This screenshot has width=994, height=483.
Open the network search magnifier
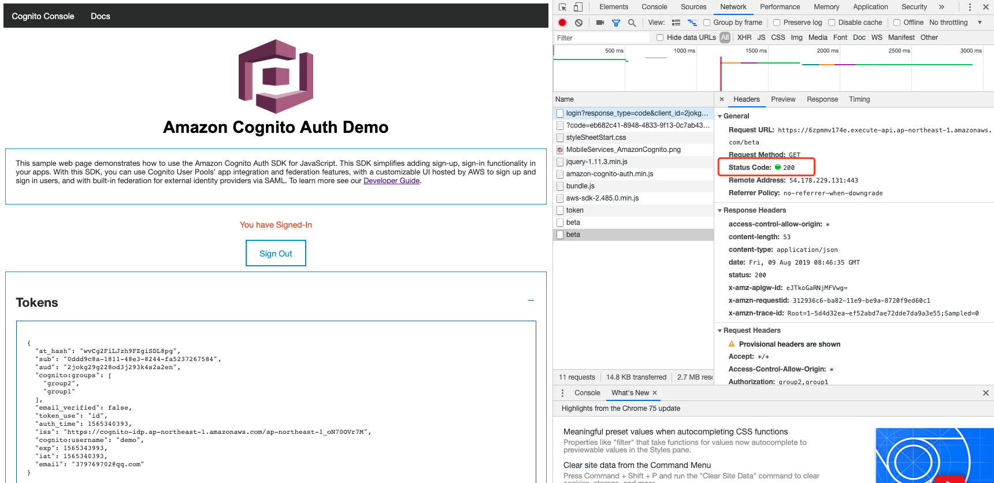click(632, 23)
